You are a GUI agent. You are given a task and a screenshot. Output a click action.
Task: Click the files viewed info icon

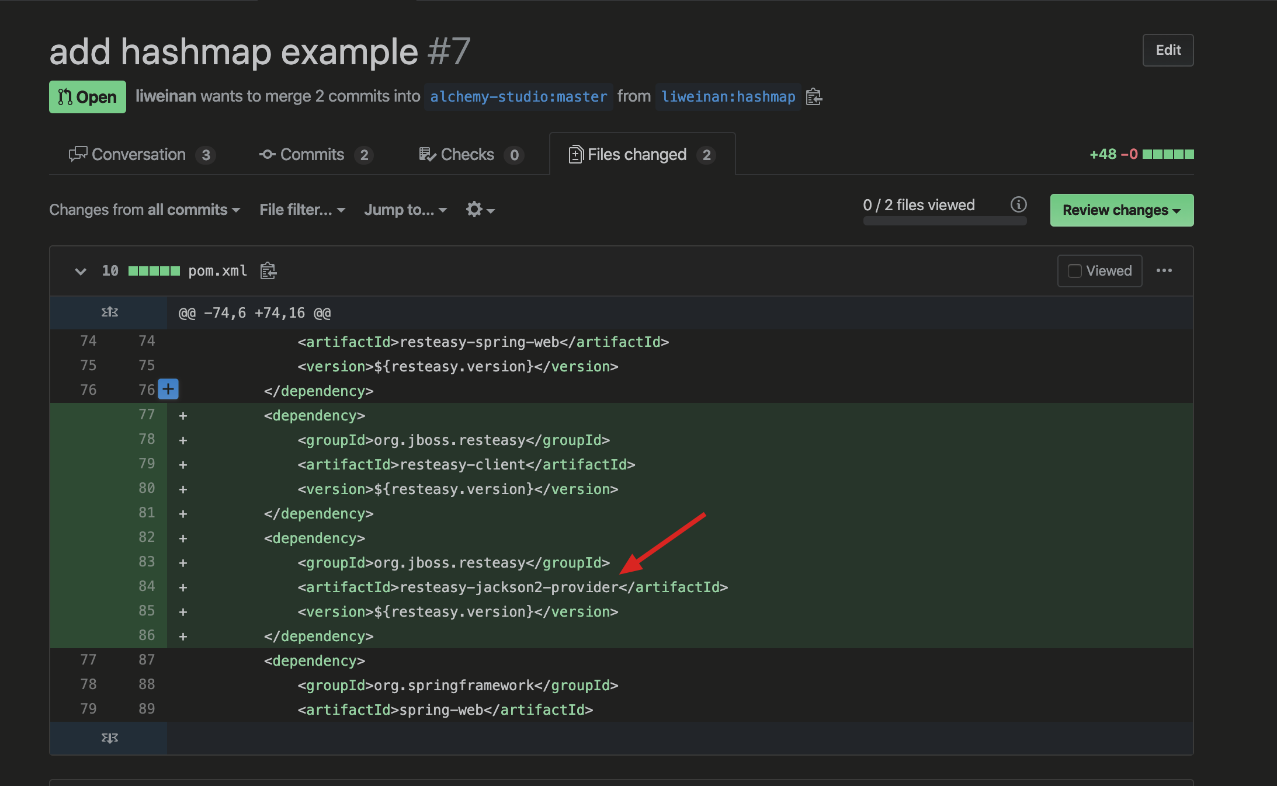coord(1018,205)
